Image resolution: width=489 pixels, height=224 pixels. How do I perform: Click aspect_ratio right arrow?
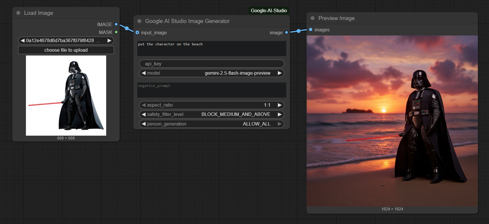(280, 105)
